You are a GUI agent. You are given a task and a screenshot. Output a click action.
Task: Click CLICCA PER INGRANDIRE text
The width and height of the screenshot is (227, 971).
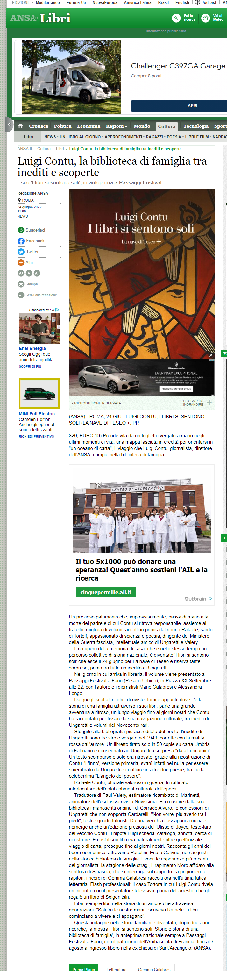click(193, 403)
